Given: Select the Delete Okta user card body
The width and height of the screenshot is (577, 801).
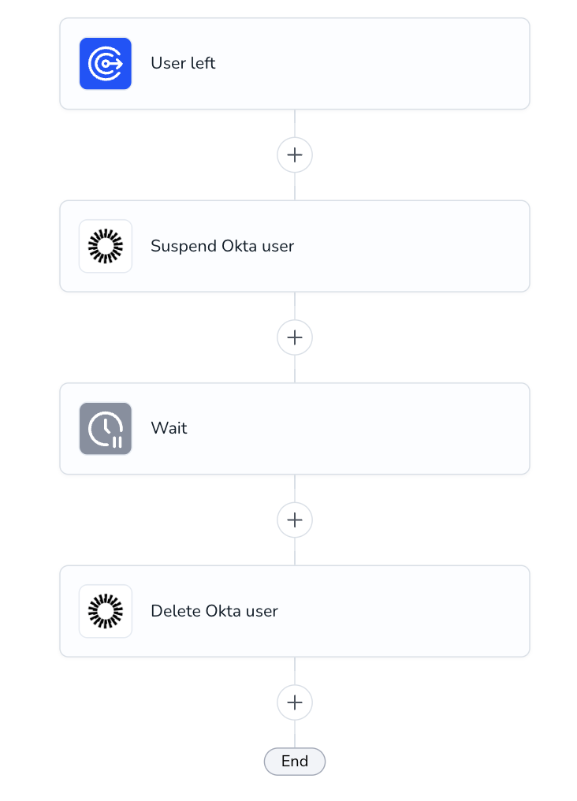Looking at the screenshot, I should (x=295, y=611).
